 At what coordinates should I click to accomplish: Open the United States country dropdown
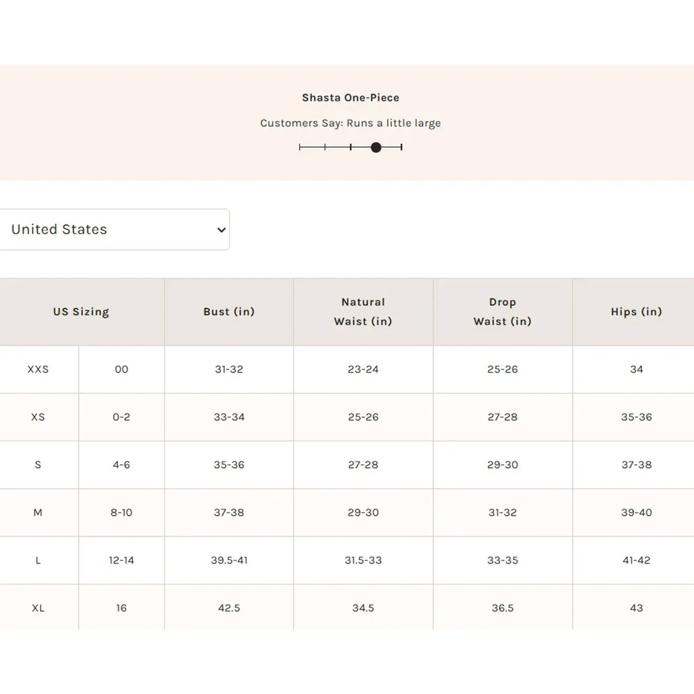[x=115, y=230]
